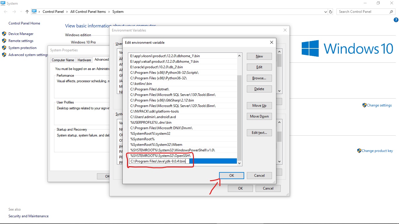The height and width of the screenshot is (224, 399).
Task: Click OK in Environment Variables window
Action: coord(240,188)
